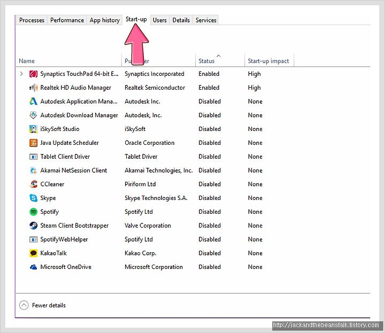
Task: Click the Autodesk Download Manager icon
Action: pos(33,115)
